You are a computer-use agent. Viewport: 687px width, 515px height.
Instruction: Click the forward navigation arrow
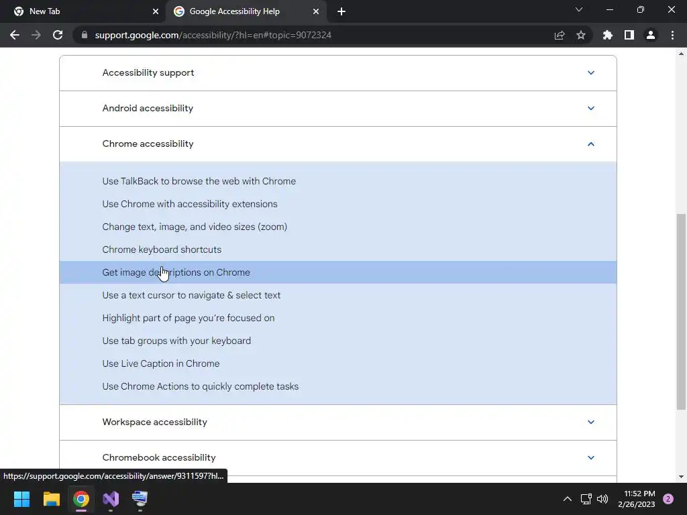(x=36, y=35)
